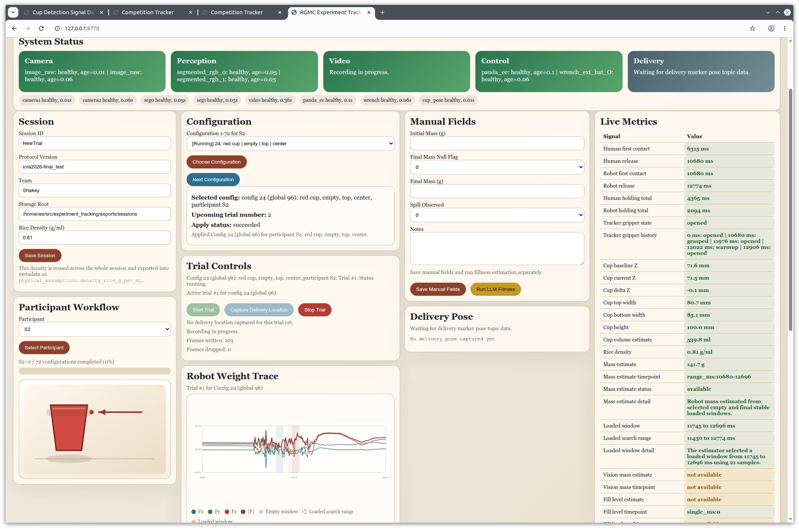Click the Fx legend color dot
Viewport: 799px width, 529px height.
pos(194,512)
